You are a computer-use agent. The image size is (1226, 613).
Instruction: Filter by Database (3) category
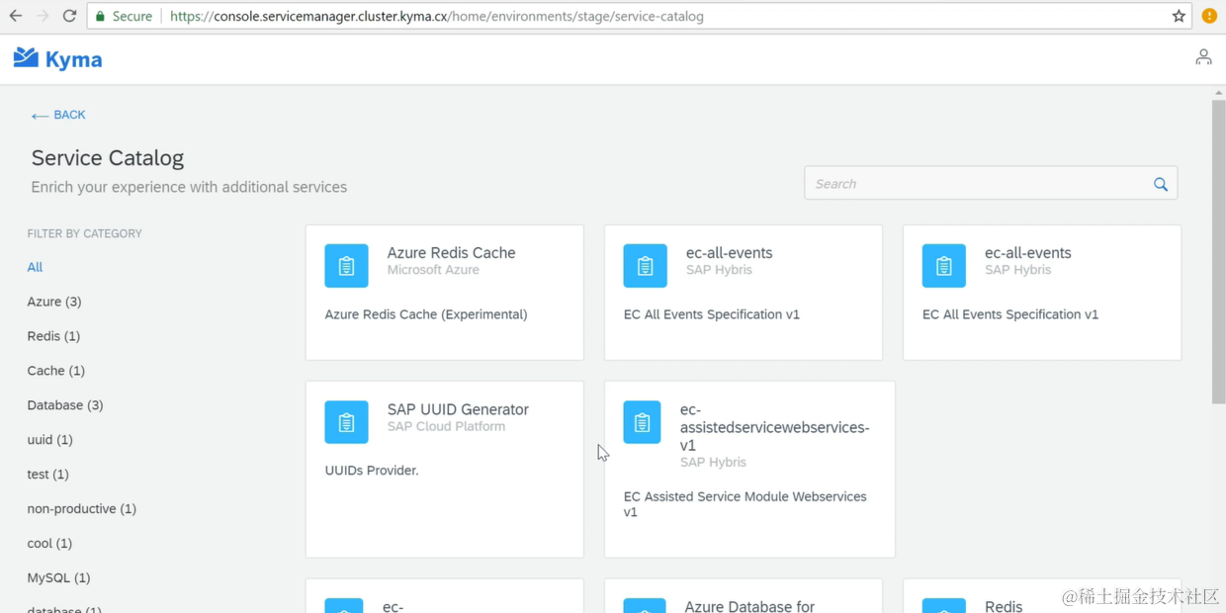coord(65,405)
